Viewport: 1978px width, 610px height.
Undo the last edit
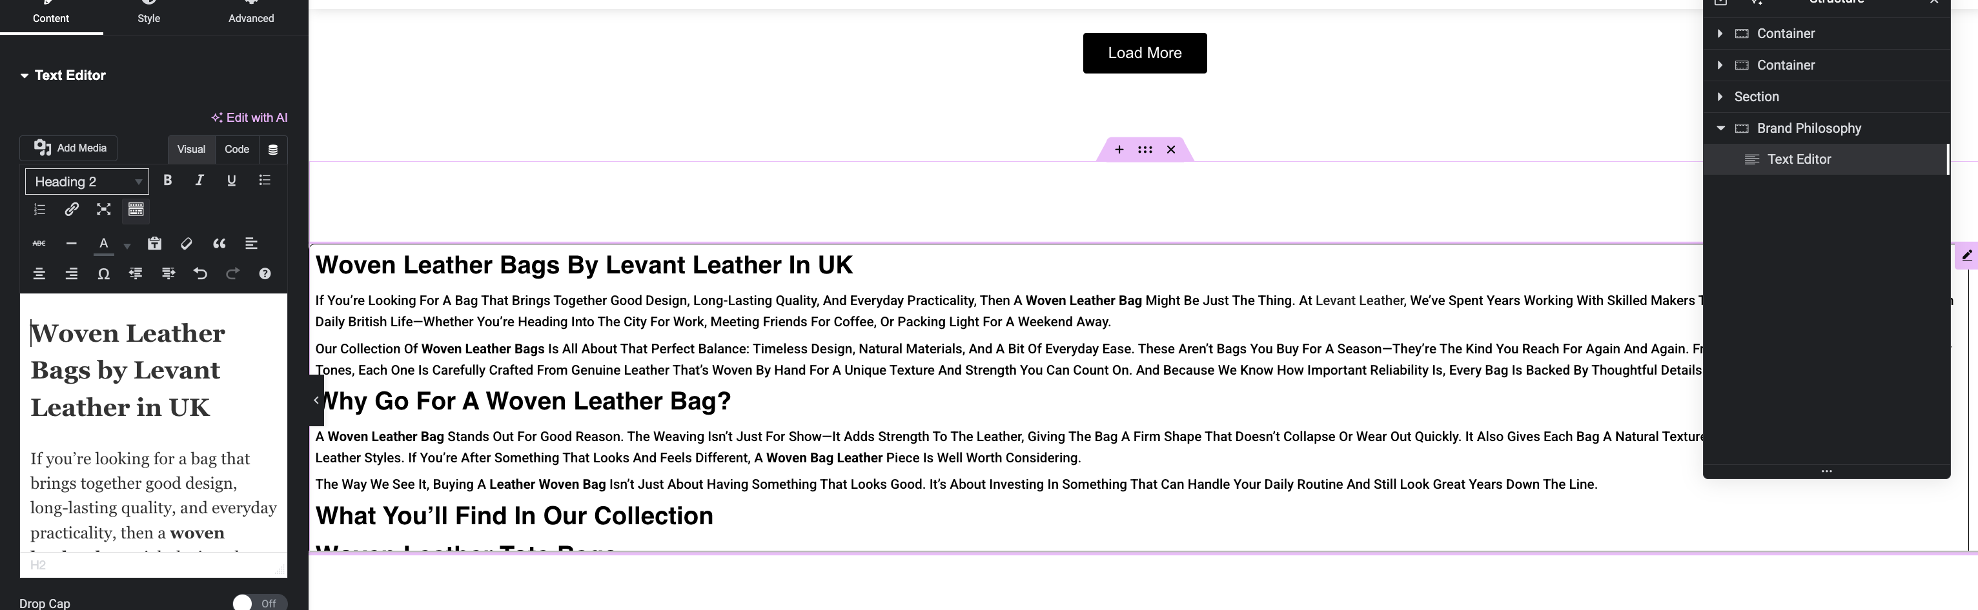coord(200,274)
